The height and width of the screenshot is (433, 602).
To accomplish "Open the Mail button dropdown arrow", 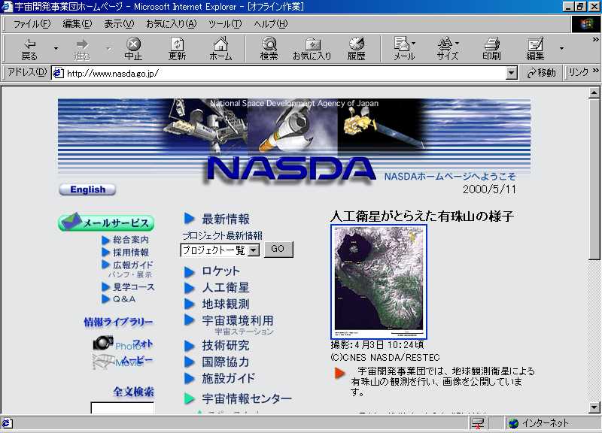I will coord(413,43).
